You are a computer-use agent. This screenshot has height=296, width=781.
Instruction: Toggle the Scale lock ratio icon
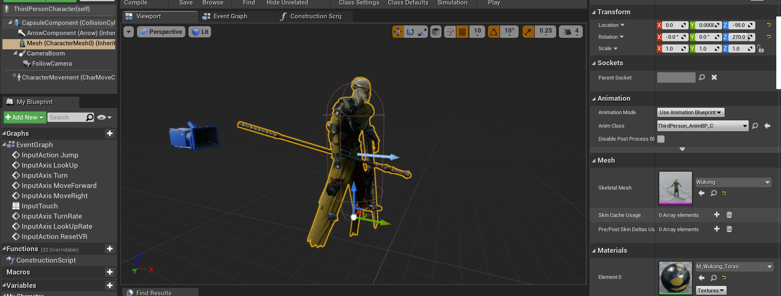pos(760,49)
